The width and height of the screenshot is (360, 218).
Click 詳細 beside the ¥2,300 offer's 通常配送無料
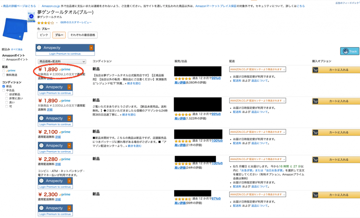[58, 199]
